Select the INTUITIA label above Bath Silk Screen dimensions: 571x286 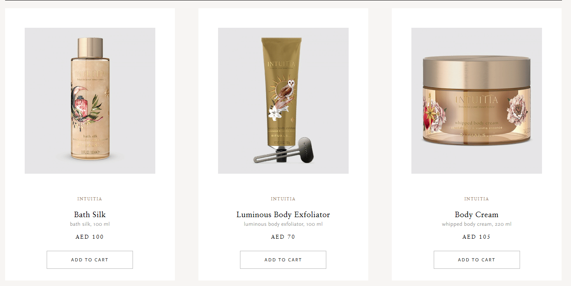pyautogui.click(x=90, y=199)
